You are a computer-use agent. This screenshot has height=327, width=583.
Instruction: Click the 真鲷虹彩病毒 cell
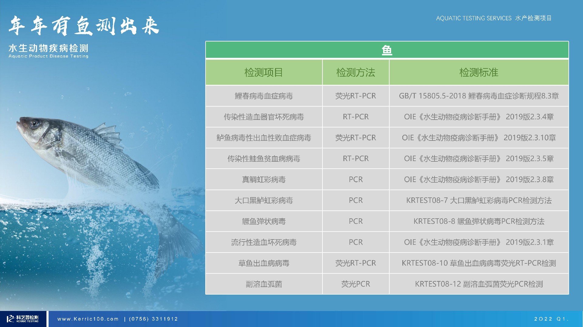pyautogui.click(x=264, y=180)
